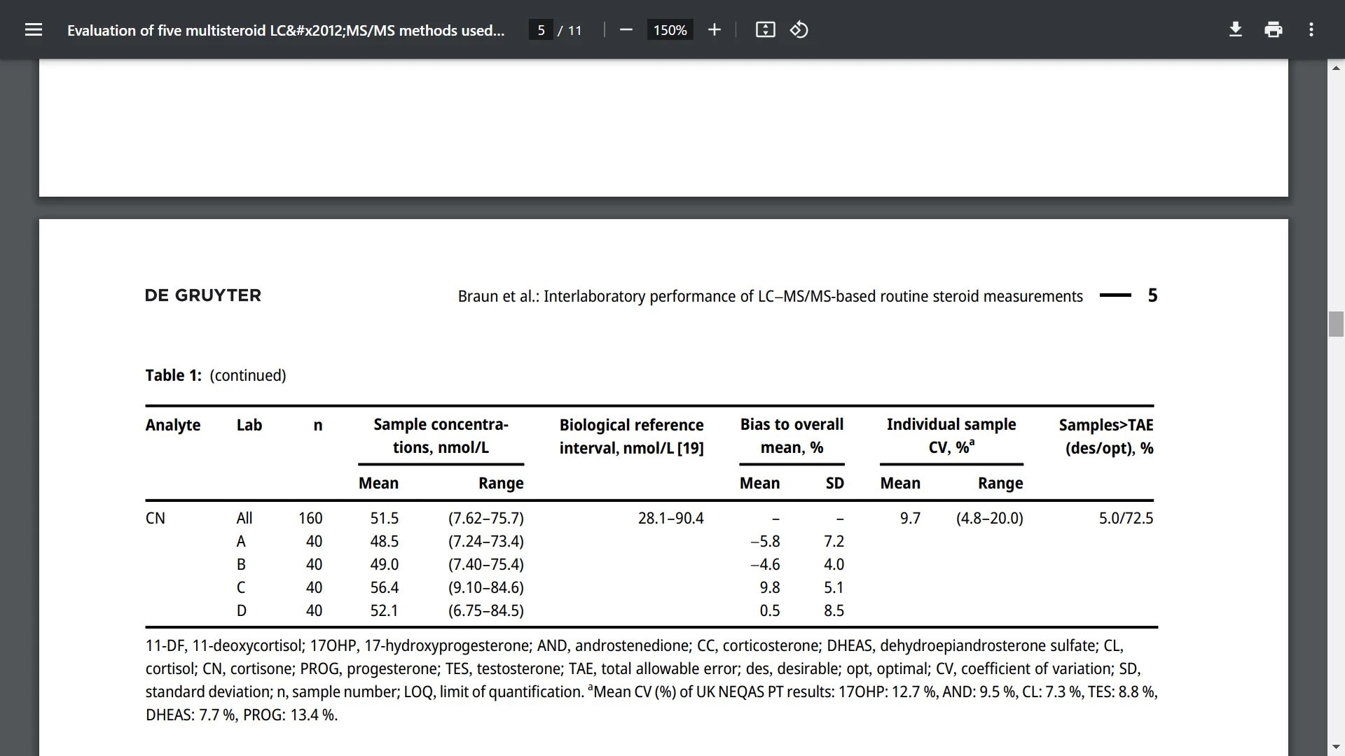Click the range '(7.62–75.7)'
1345x756 pixels.
pyautogui.click(x=486, y=518)
